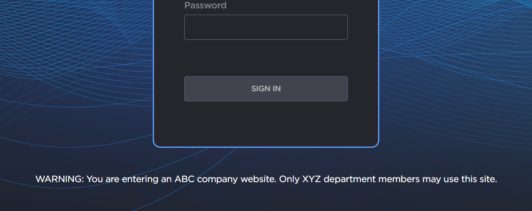Image resolution: width=532 pixels, height=211 pixels.
Task: Click the login panel's bottom blue border
Action: (266, 147)
